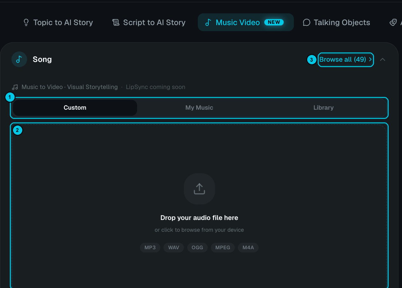Click the "Song" section heading
This screenshot has height=288, width=402.
[42, 59]
